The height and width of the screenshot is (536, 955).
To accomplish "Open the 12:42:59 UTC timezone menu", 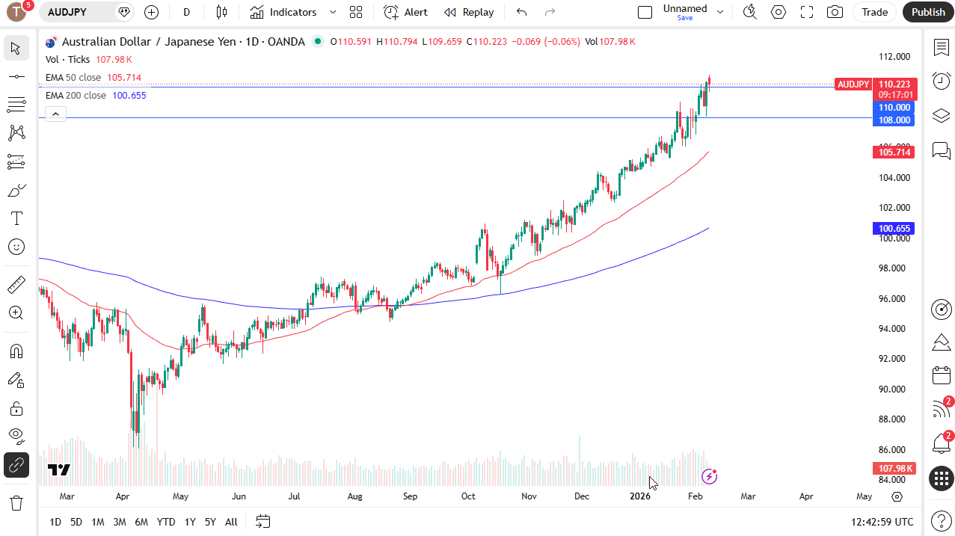I will 882,522.
